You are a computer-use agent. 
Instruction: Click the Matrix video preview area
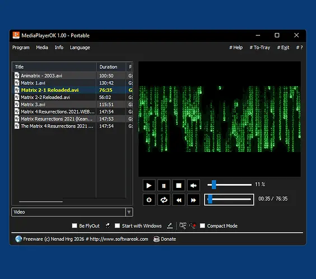click(x=220, y=119)
